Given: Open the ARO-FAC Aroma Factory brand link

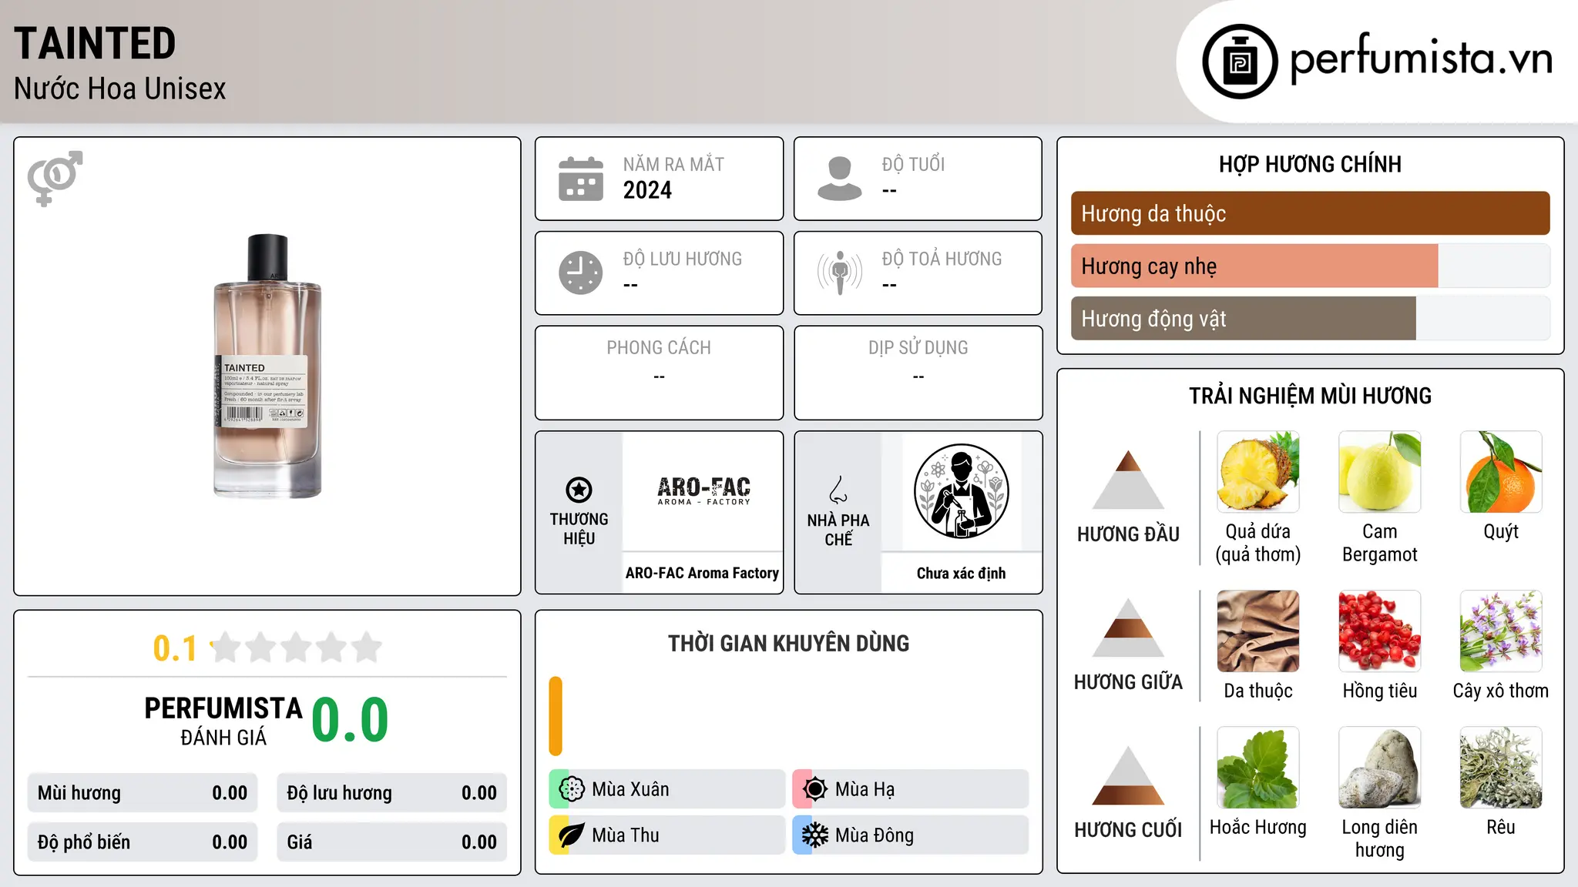Looking at the screenshot, I should [x=702, y=573].
